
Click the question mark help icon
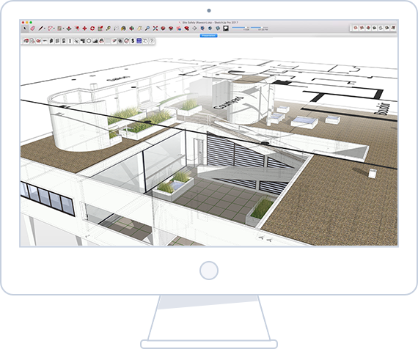coord(152,41)
